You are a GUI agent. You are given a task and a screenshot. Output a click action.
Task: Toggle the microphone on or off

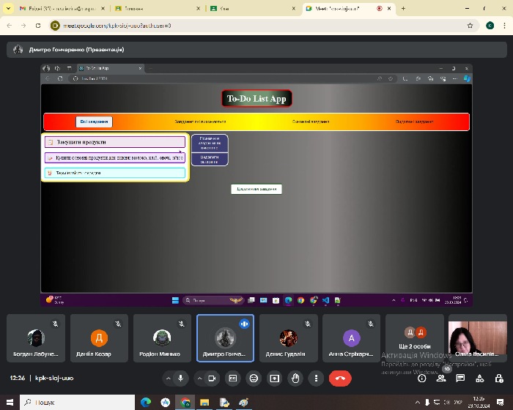pos(180,379)
